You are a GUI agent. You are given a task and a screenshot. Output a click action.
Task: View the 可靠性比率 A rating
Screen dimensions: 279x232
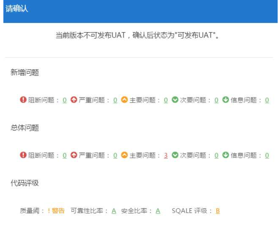114,211
